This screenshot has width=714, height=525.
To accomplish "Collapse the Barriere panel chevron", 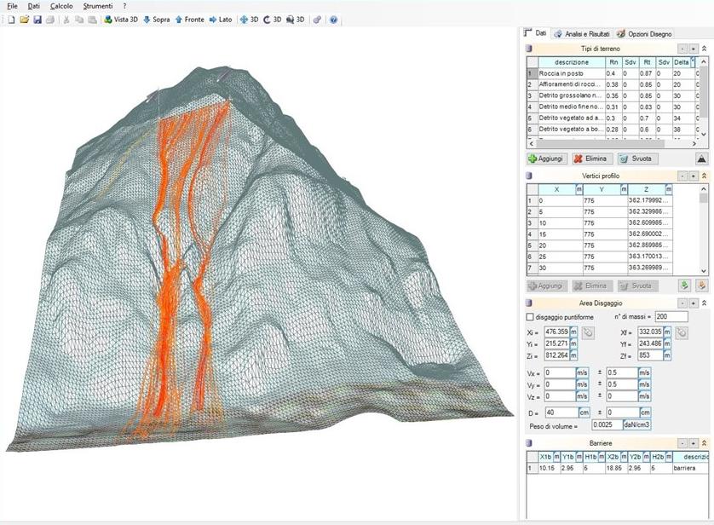I will click(704, 444).
